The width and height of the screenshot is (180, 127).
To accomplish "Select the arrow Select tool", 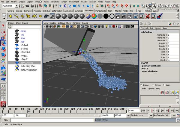I will (x=3, y=25).
